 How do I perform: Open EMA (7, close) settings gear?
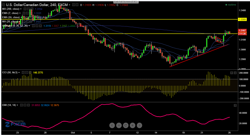point(28,13)
